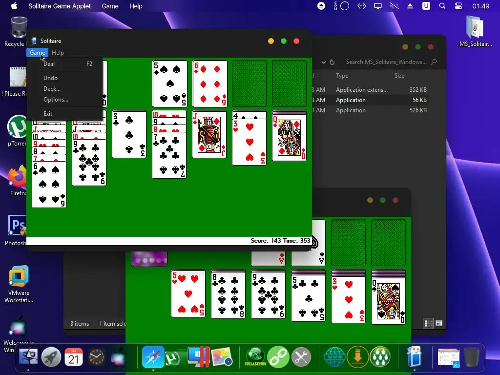This screenshot has width=500, height=375.
Task: Select the Application extension 352 KB row
Action: coord(370,90)
